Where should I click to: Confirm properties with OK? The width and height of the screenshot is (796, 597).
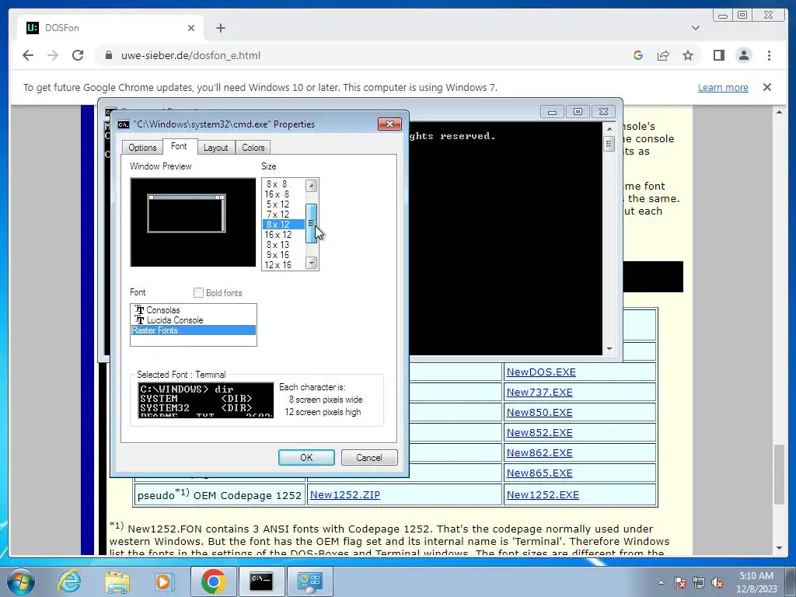[x=306, y=457]
